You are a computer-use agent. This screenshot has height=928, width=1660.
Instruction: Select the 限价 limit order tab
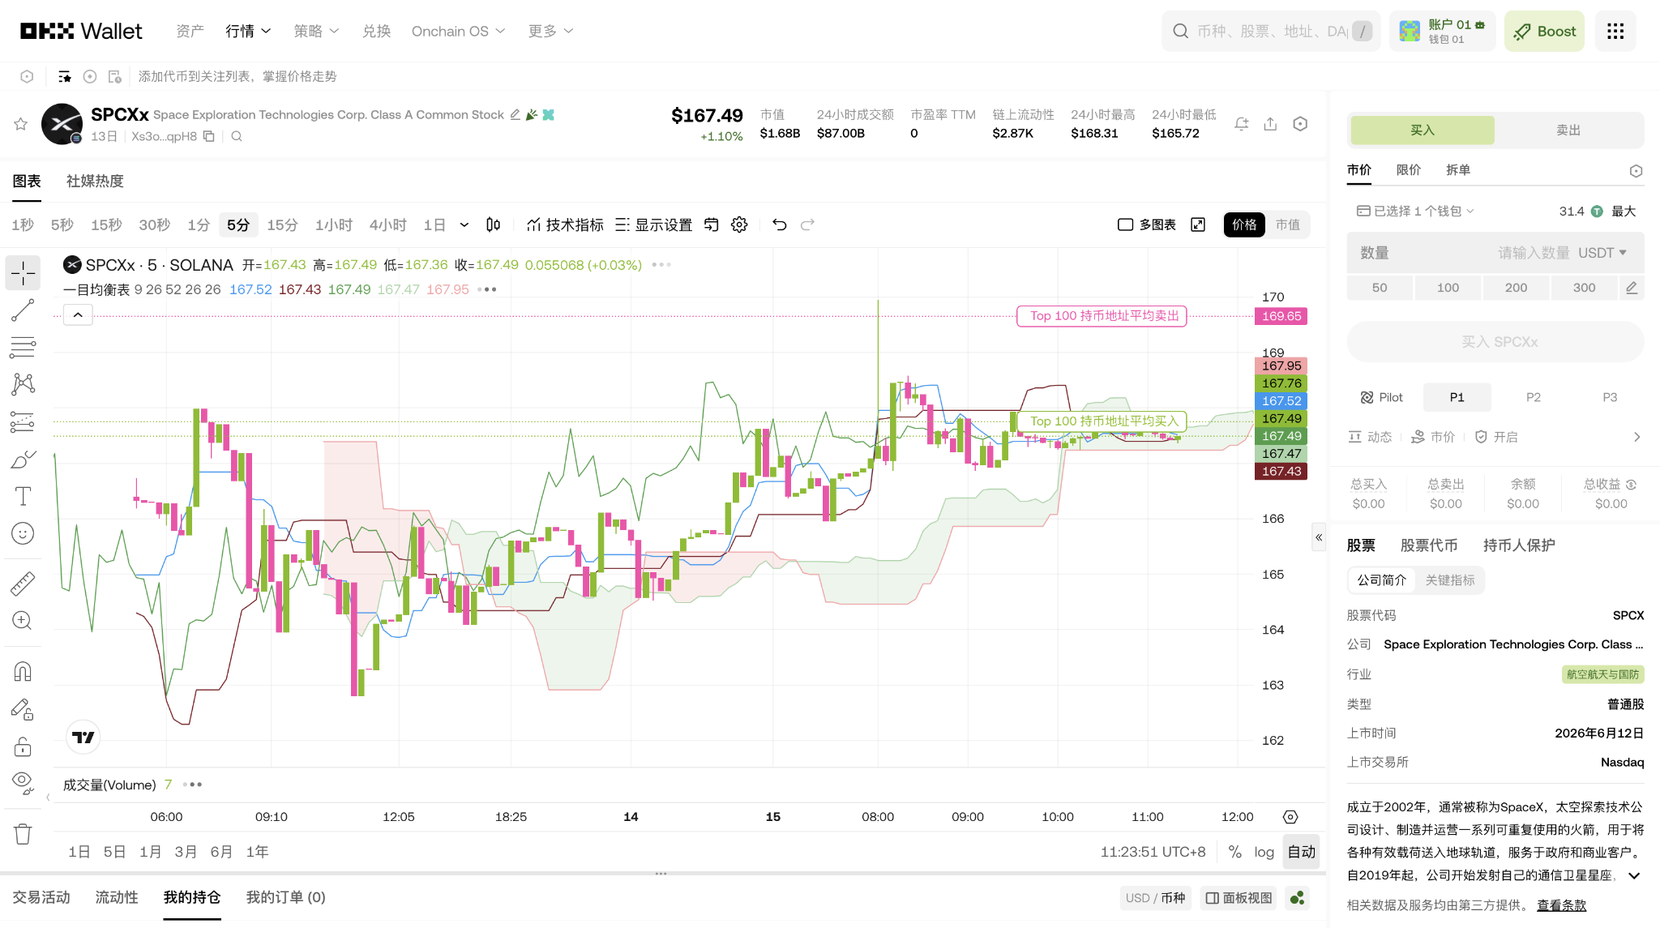point(1409,169)
